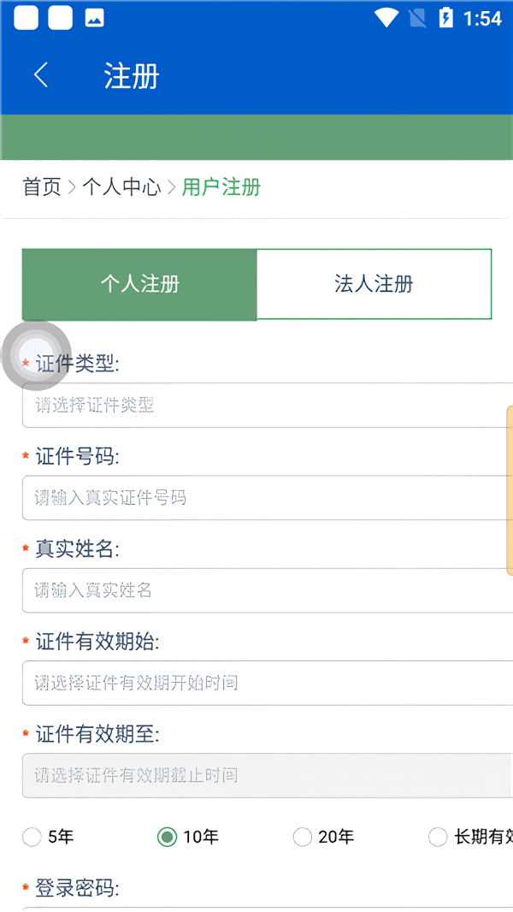Tap the Wi-Fi status icon
The width and height of the screenshot is (513, 912).
tap(386, 18)
